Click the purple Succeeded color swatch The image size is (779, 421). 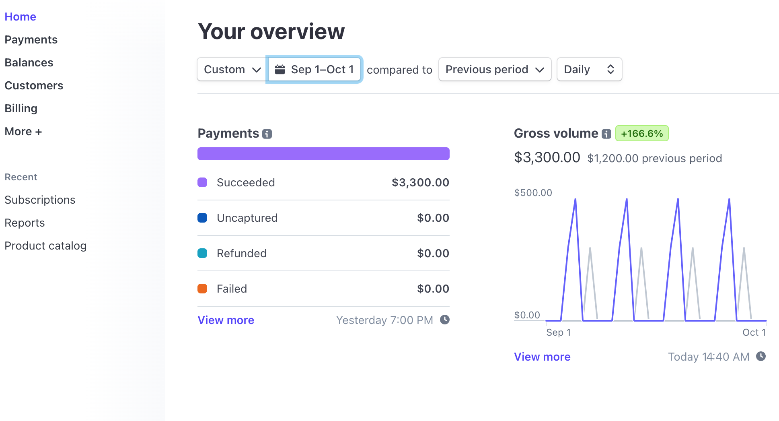point(202,182)
